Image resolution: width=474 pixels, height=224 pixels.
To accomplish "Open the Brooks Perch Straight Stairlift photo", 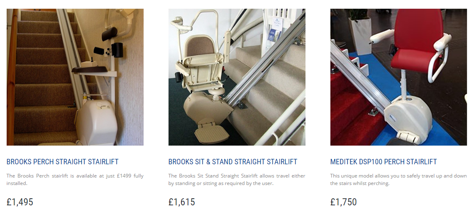I will (x=75, y=77).
